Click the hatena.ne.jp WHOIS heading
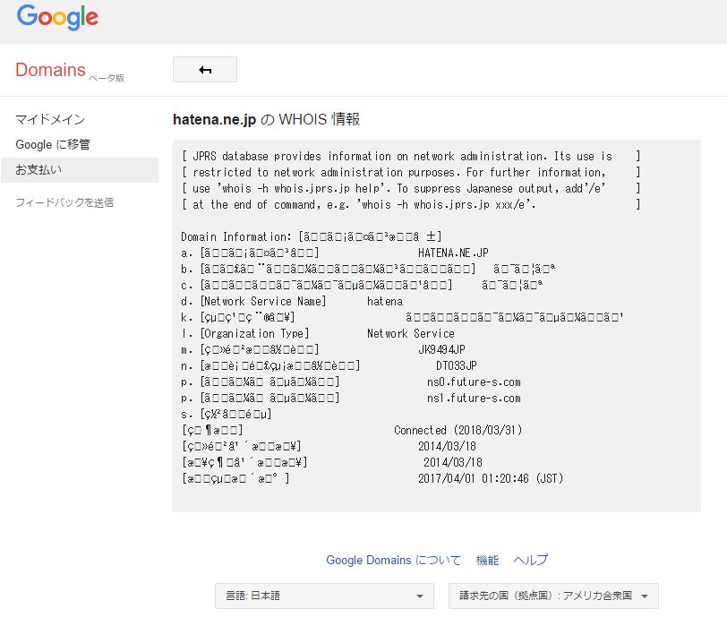The height and width of the screenshot is (626, 727). [x=266, y=120]
